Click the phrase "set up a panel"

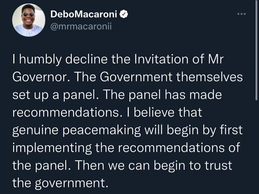pyautogui.click(x=55, y=95)
